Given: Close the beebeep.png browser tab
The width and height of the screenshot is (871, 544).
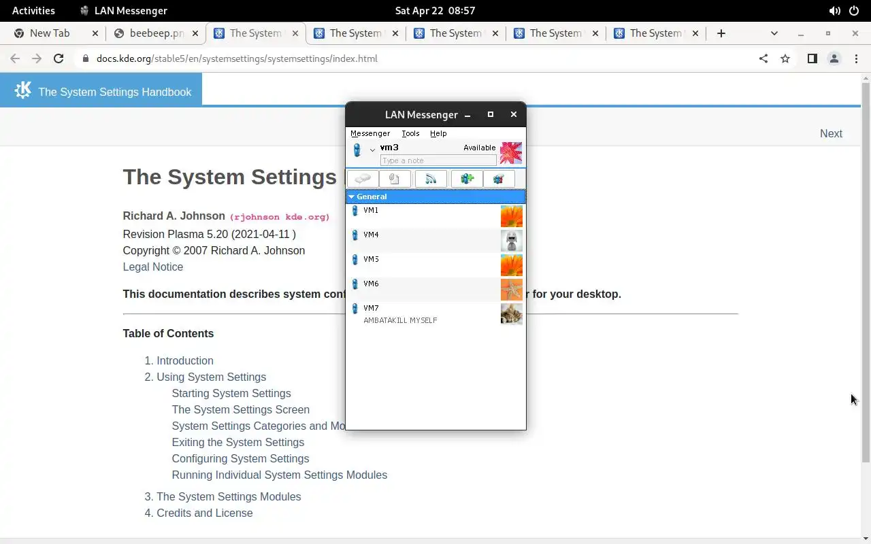Looking at the screenshot, I should click(x=195, y=33).
